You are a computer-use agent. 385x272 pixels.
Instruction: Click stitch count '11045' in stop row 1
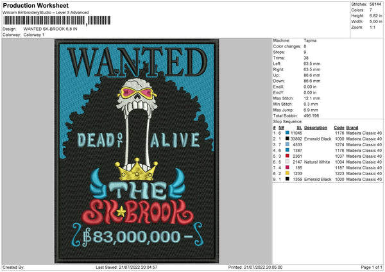tap(296, 133)
